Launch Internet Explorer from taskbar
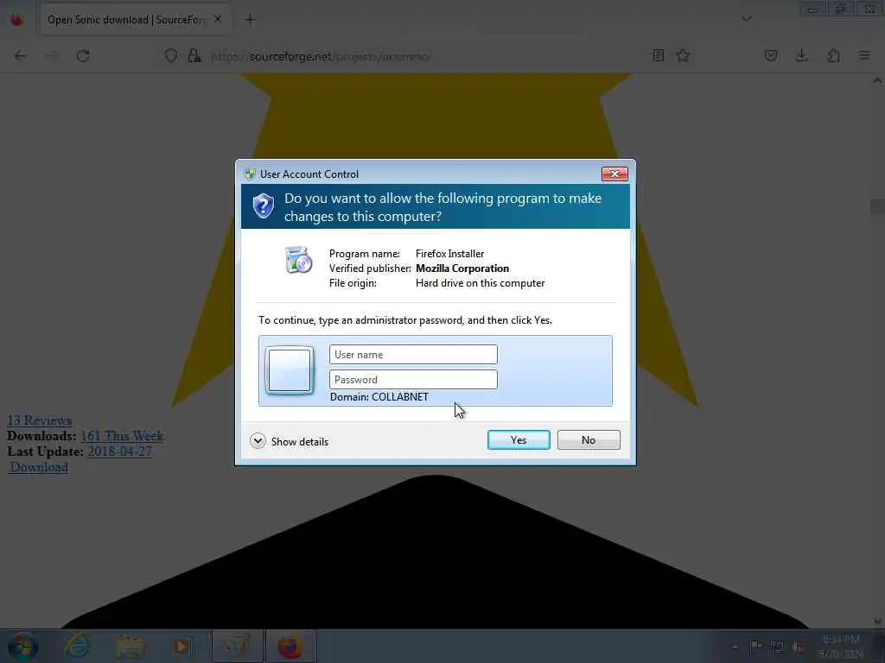The width and height of the screenshot is (885, 663). 77,646
